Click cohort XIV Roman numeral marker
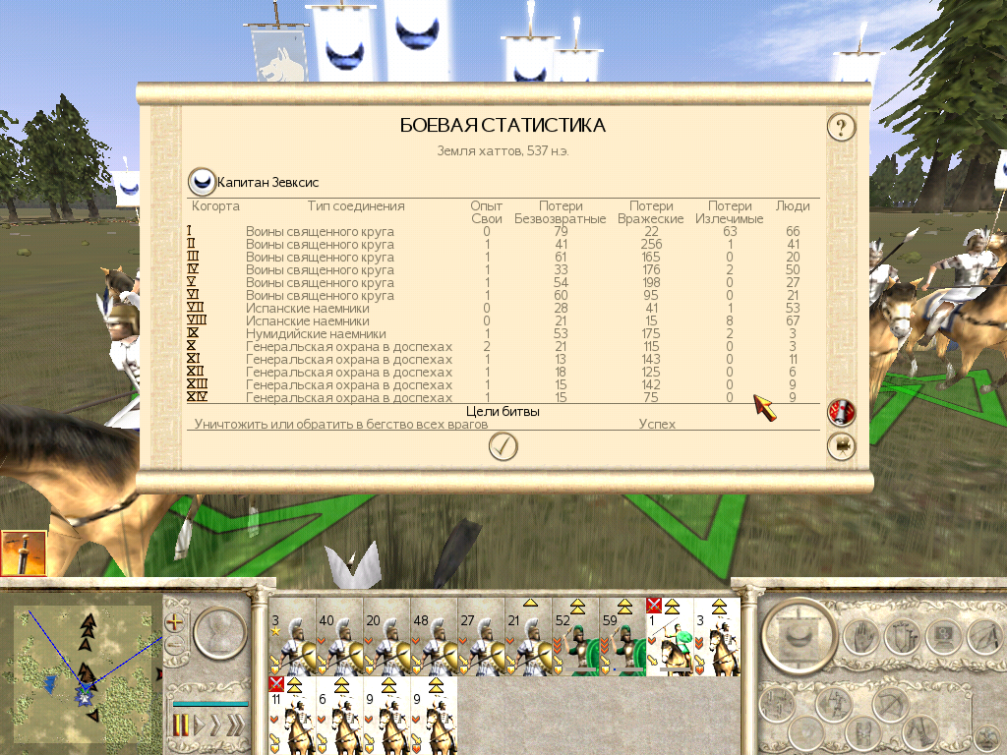The height and width of the screenshot is (755, 1007). click(197, 397)
